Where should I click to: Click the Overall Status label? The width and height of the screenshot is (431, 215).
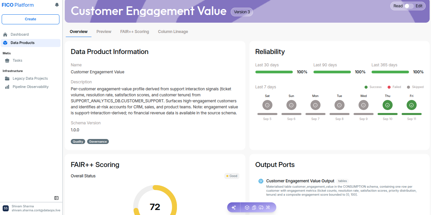click(83, 176)
